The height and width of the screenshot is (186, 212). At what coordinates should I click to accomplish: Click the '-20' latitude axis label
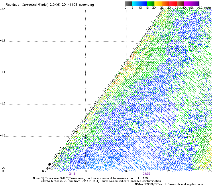click(x=3, y=168)
